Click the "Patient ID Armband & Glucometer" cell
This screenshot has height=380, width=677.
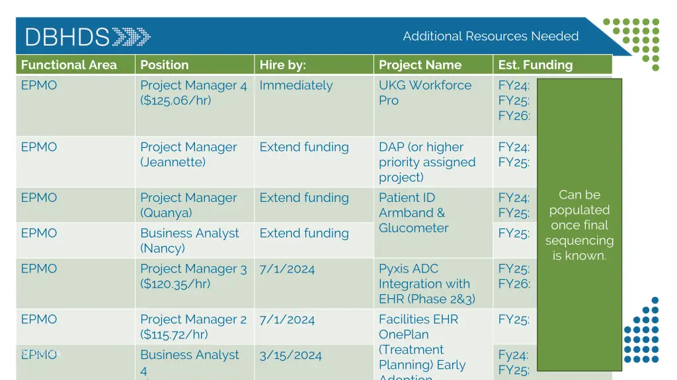[x=413, y=212]
